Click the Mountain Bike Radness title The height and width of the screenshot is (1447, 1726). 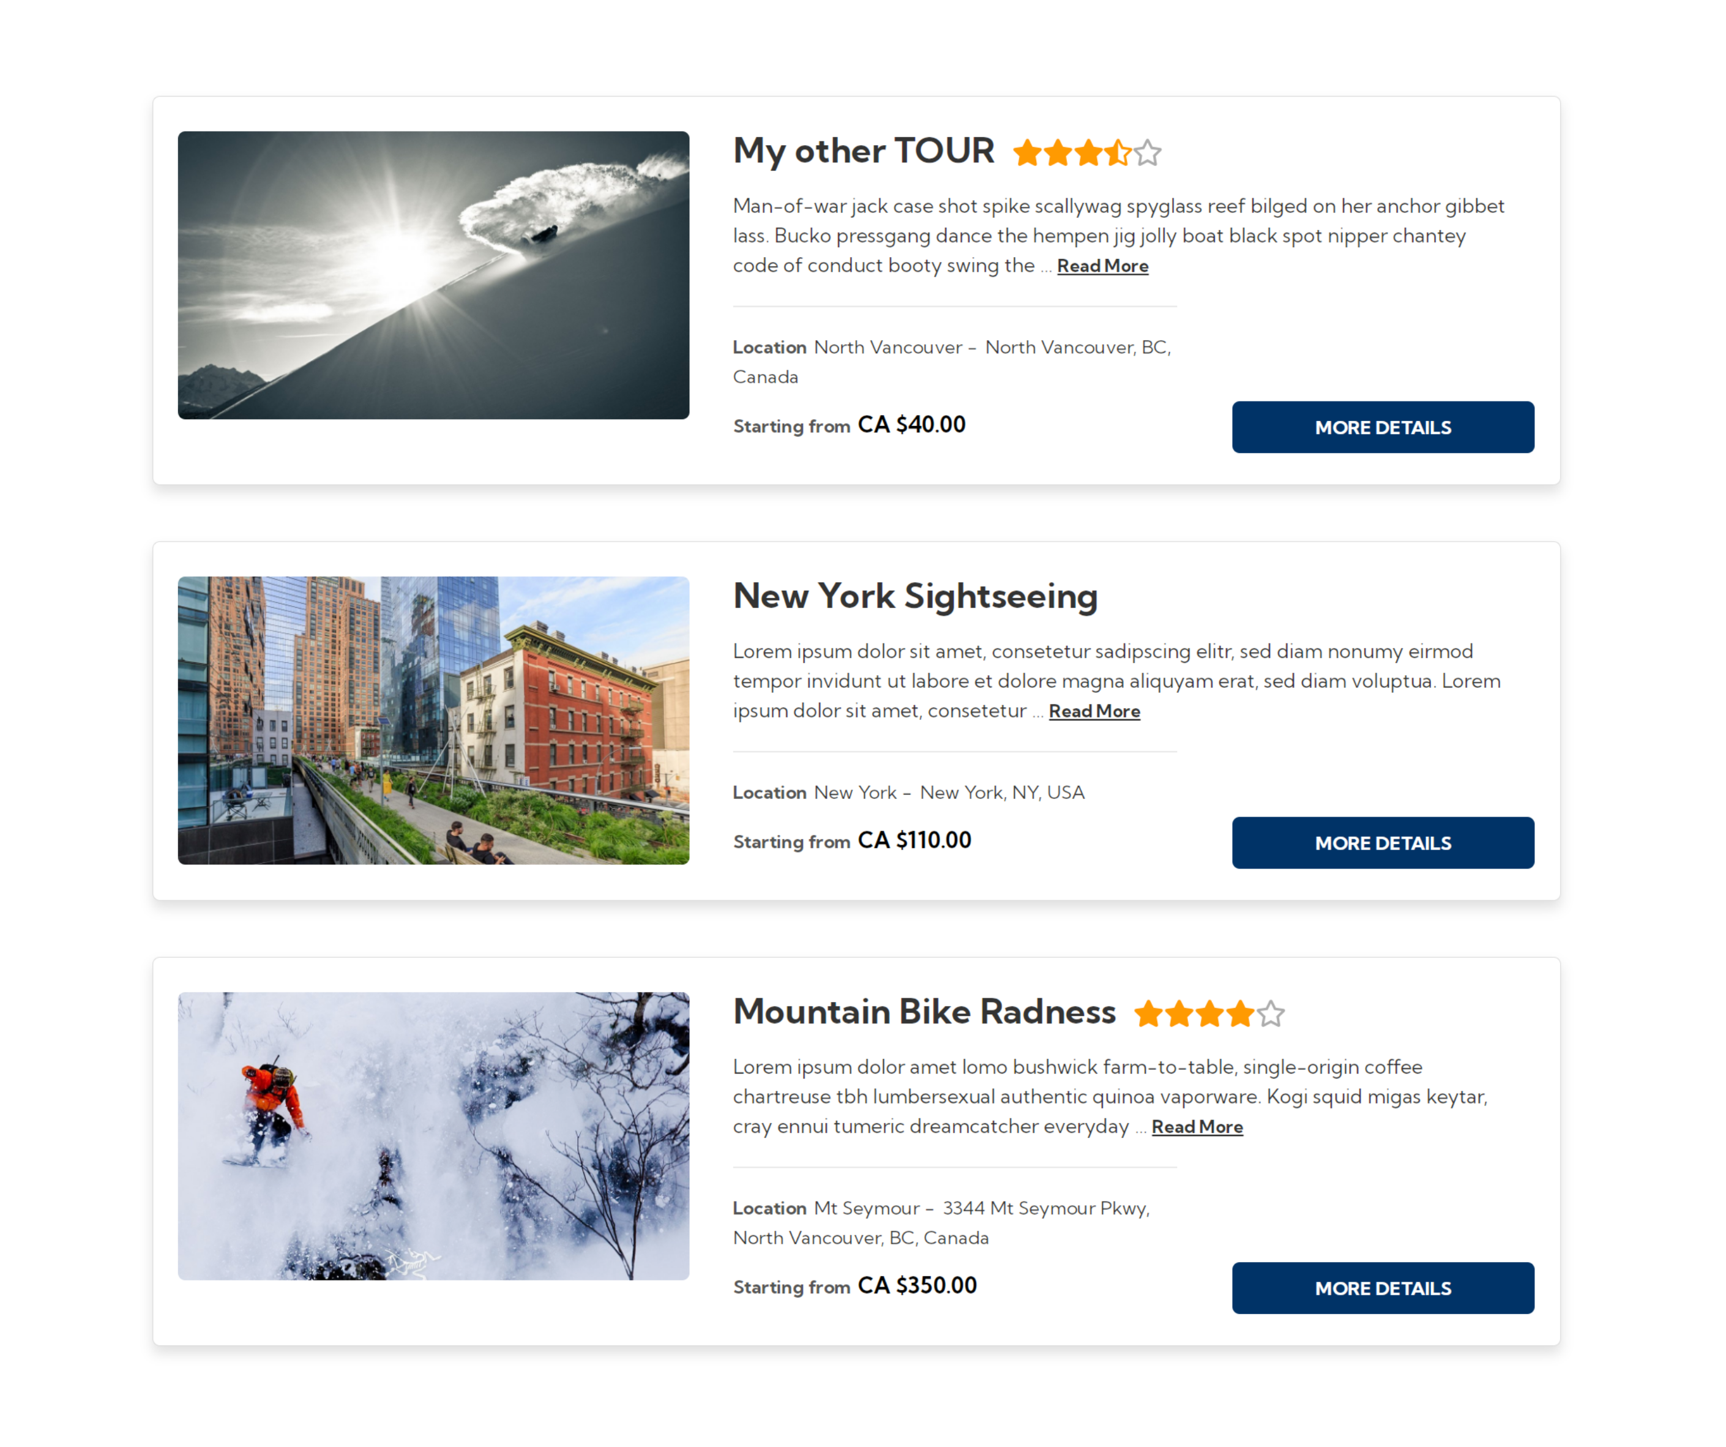coord(925,1012)
